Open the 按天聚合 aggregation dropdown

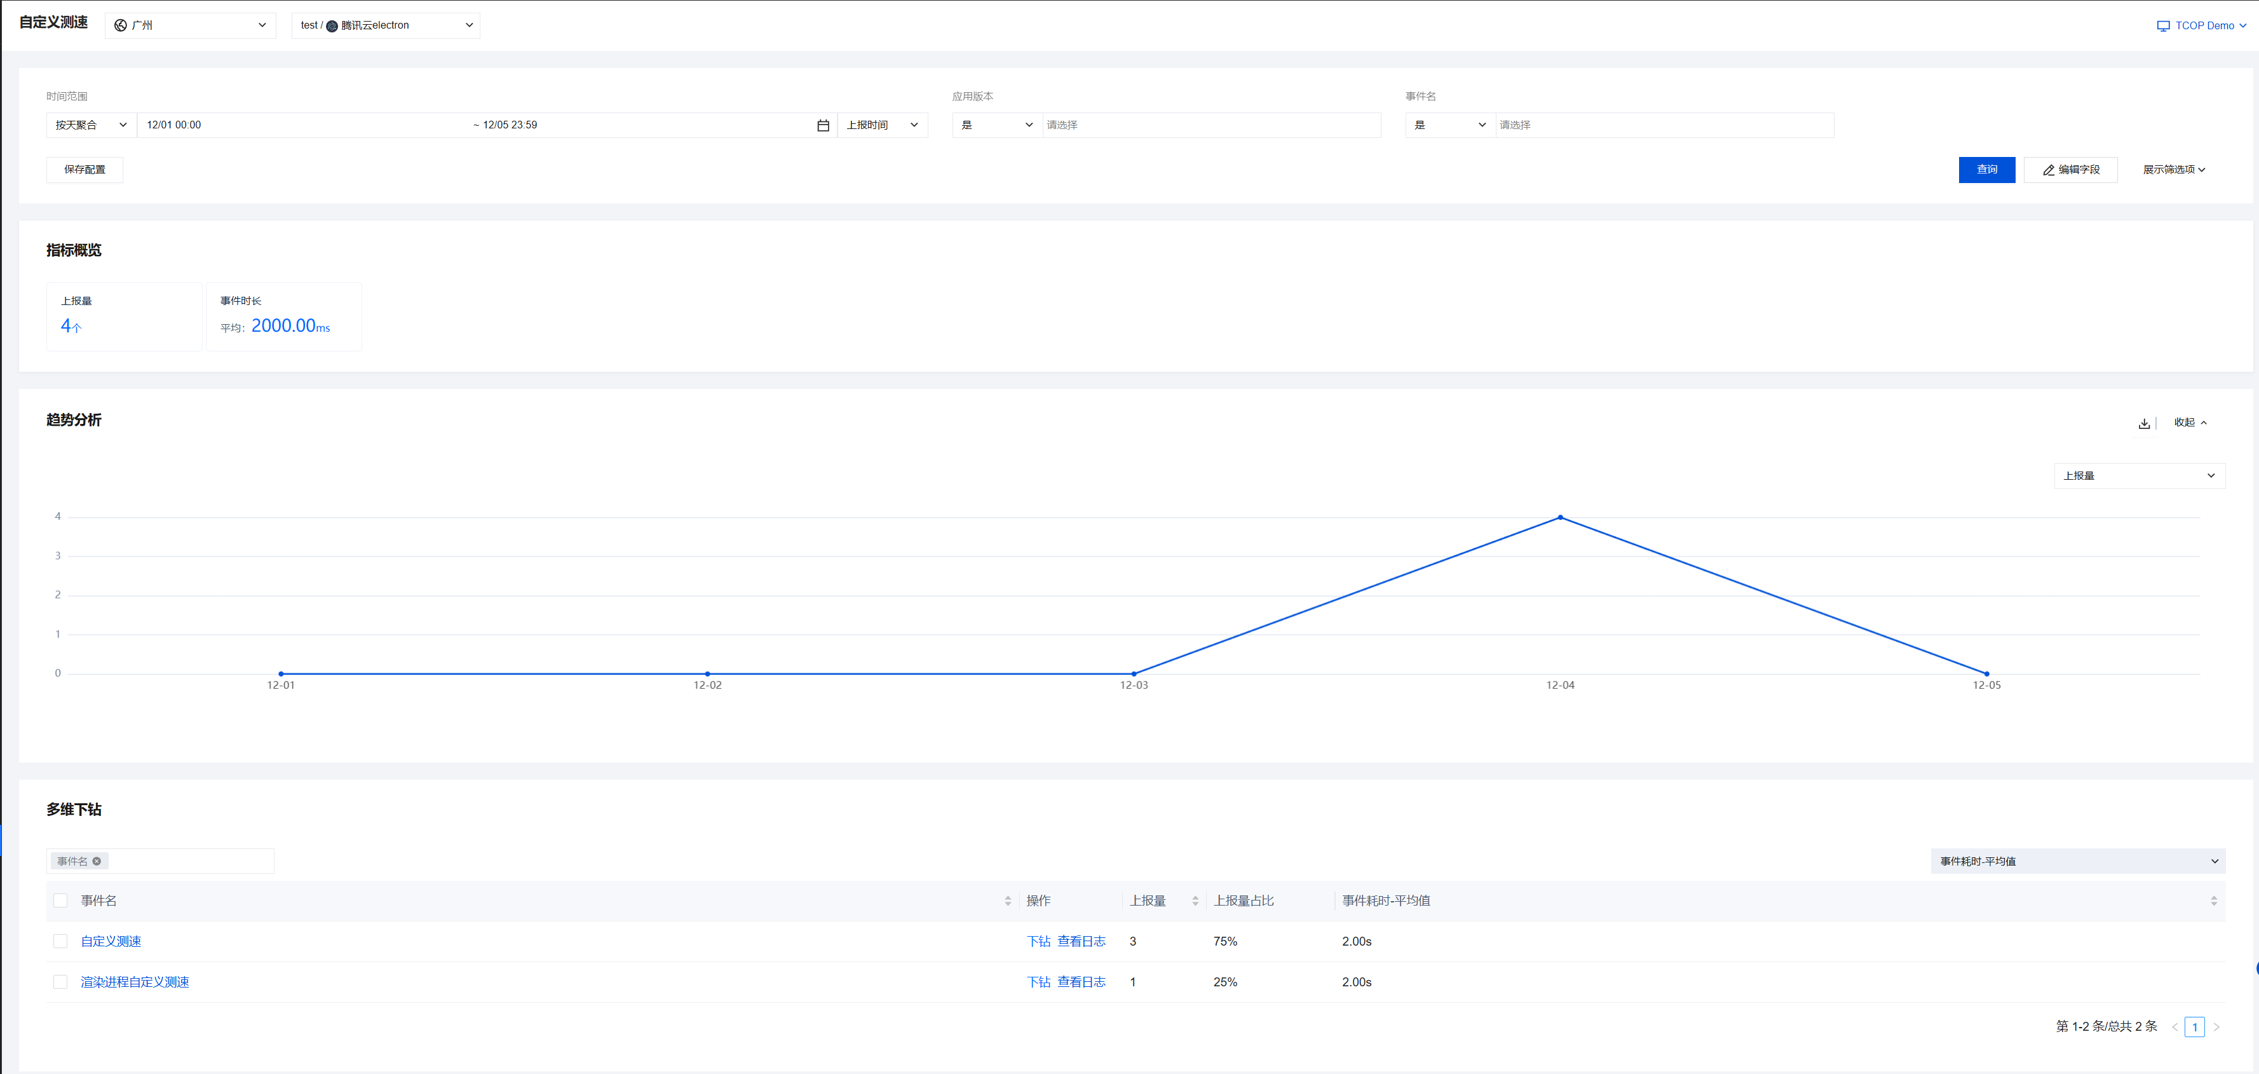point(92,125)
